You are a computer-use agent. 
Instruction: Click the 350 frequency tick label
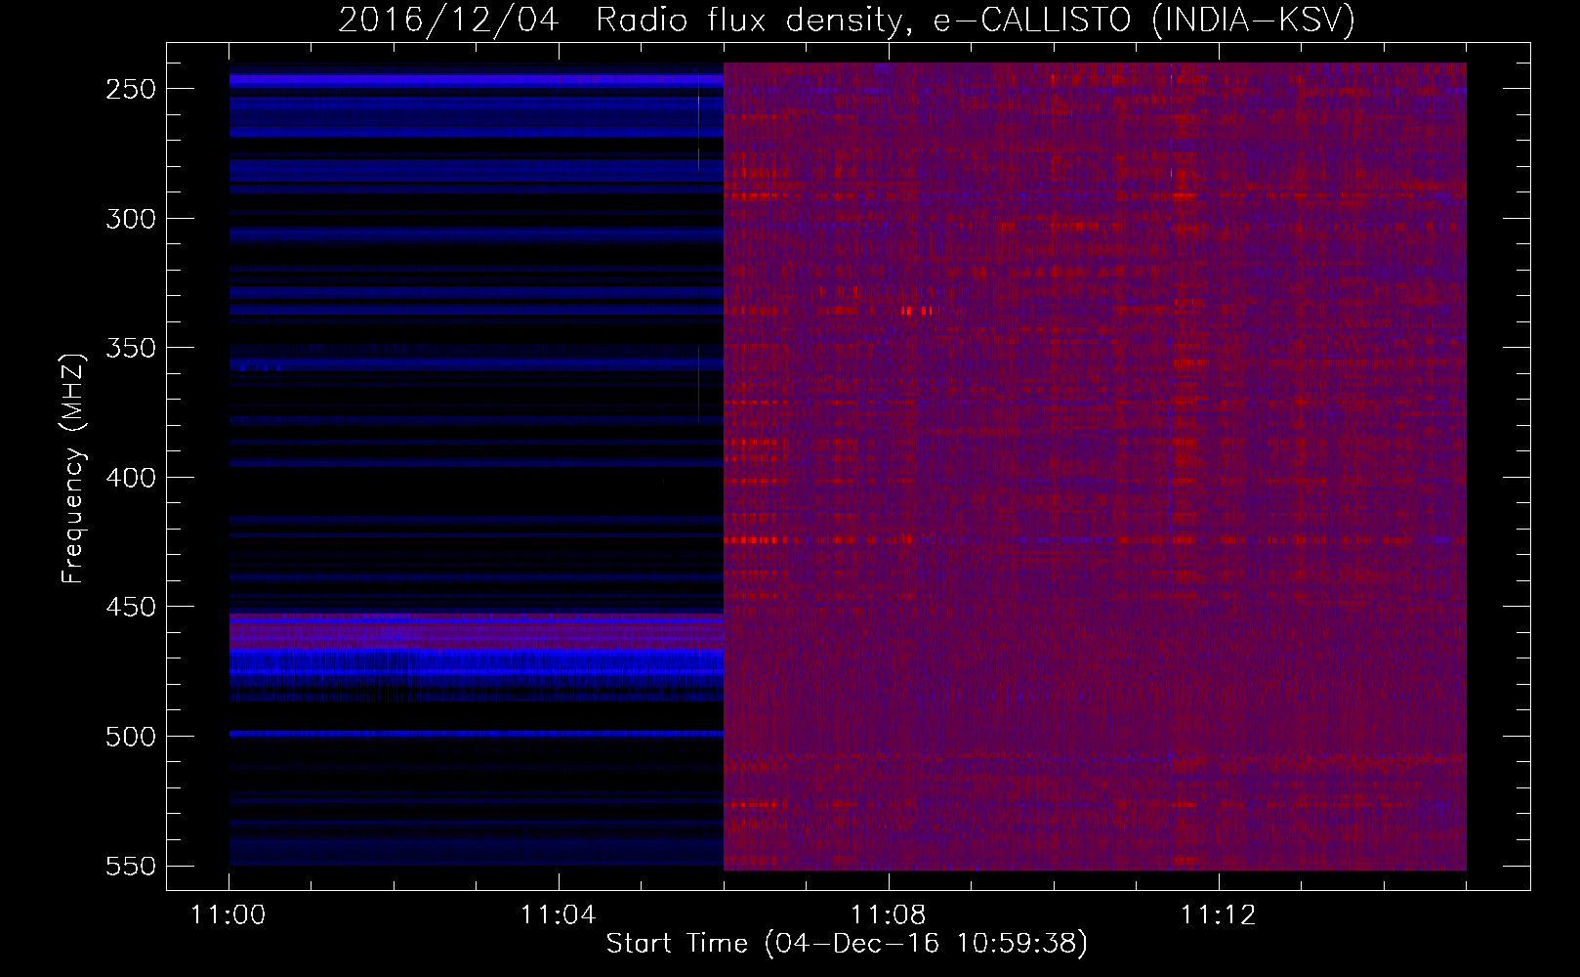131,348
